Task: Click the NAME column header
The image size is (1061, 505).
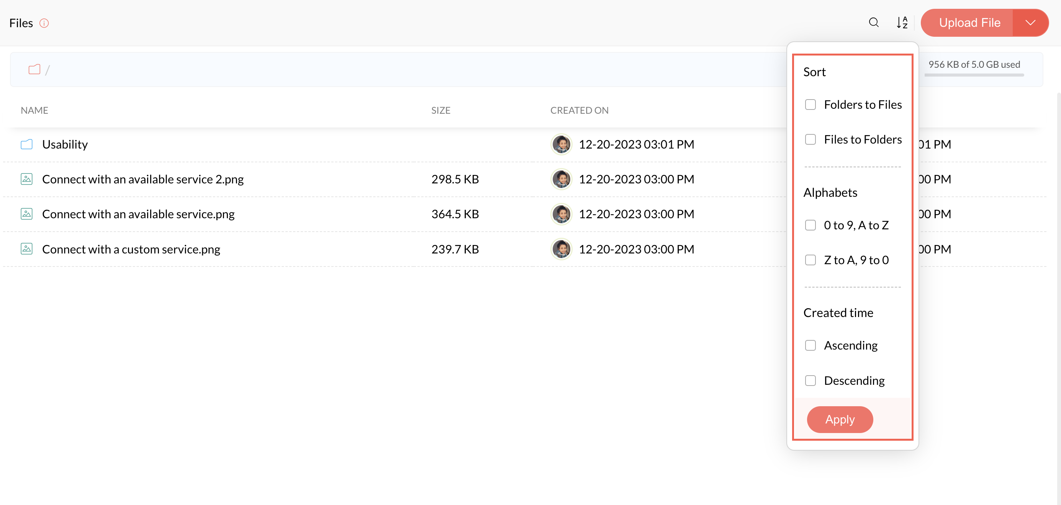Action: (34, 110)
